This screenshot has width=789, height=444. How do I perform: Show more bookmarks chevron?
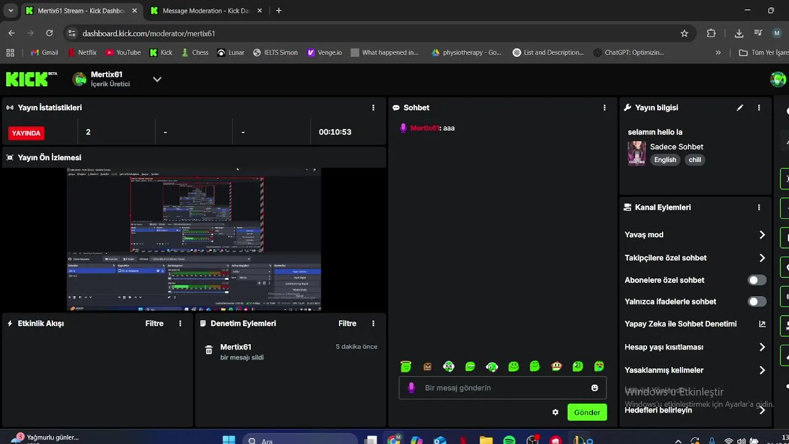tap(718, 52)
